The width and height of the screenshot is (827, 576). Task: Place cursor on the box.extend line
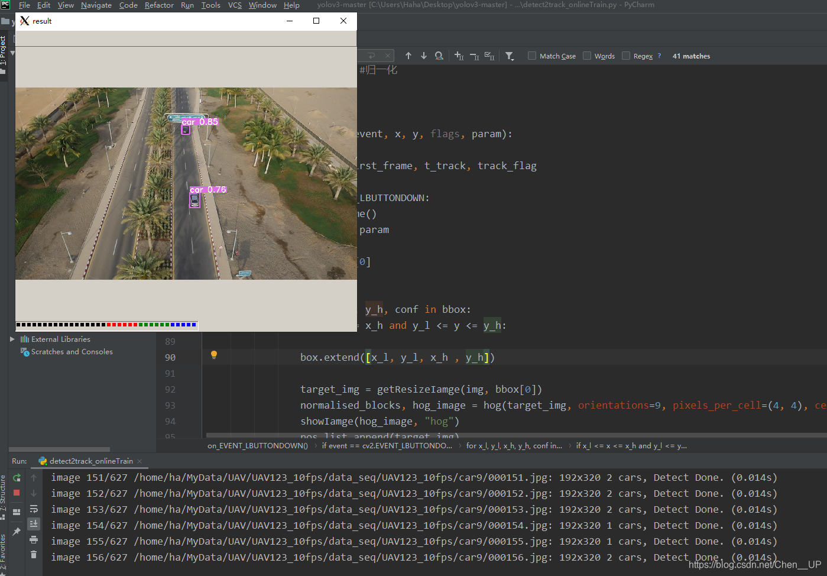[x=397, y=357]
